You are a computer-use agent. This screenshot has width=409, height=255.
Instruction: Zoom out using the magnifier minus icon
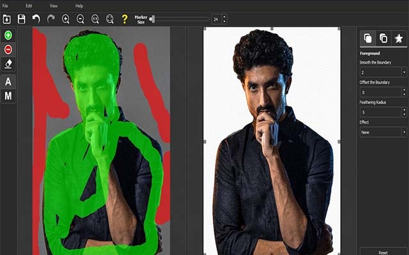click(81, 19)
